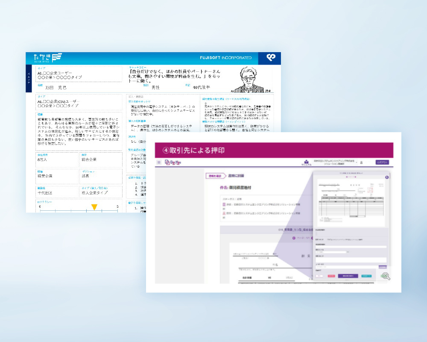Click the ④取引先による押印 heading banner

click(x=274, y=150)
